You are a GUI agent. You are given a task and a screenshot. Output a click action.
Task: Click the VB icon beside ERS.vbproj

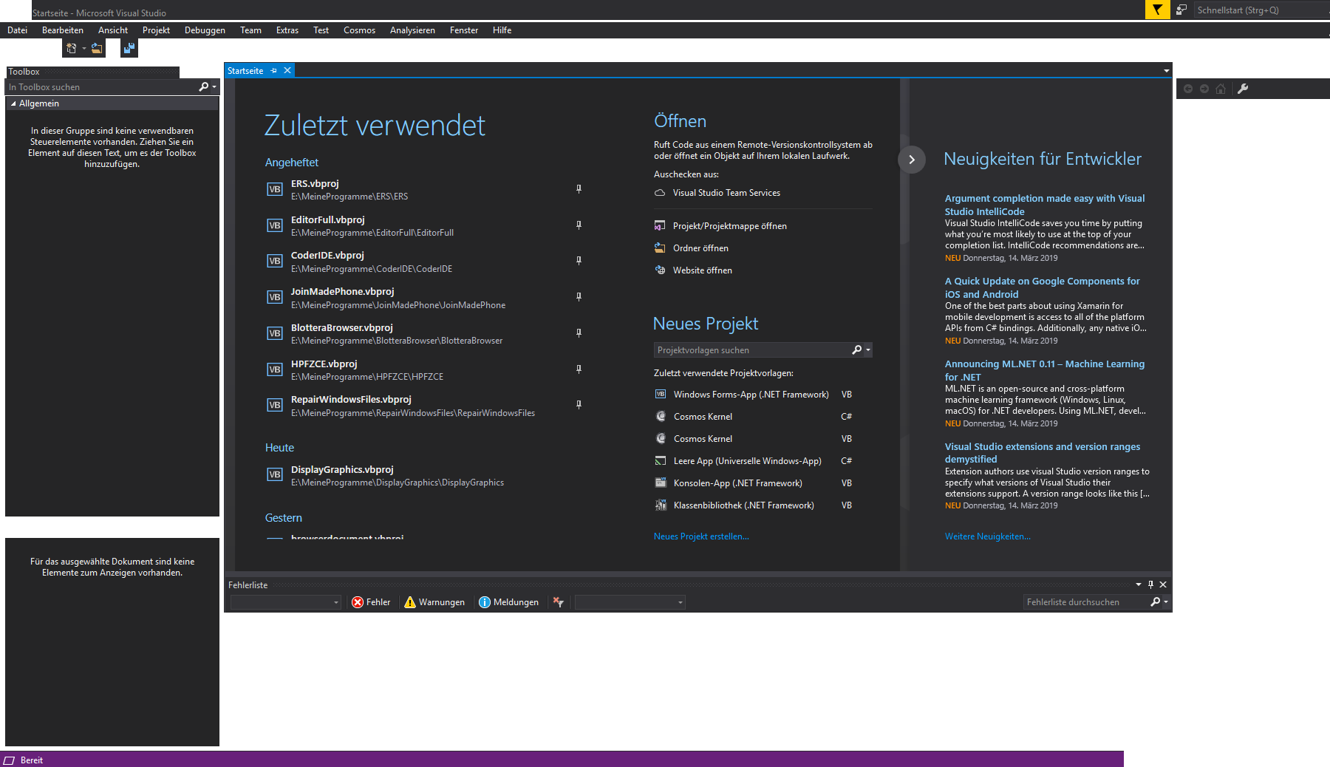(275, 189)
